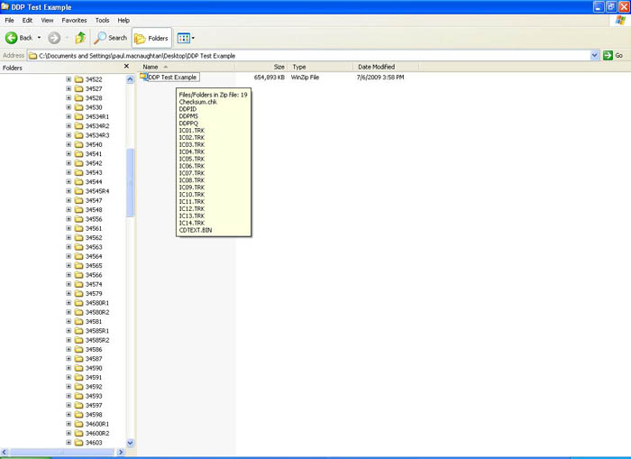The height and width of the screenshot is (459, 631).
Task: Click folder icon of 34590
Action: [x=79, y=368]
